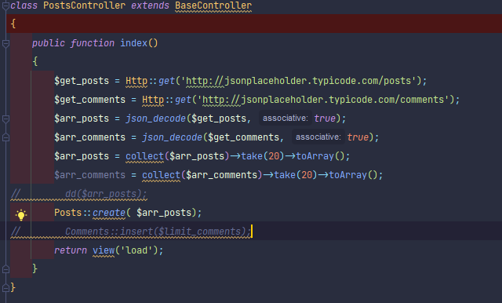
Task: Click toArray() on the $arr_comments collect line
Action: pos(353,175)
